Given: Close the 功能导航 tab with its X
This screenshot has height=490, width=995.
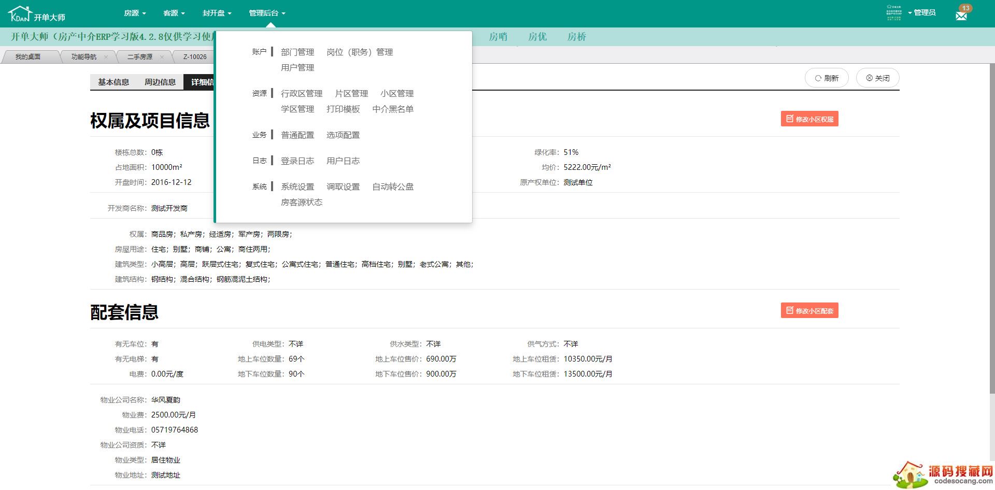Looking at the screenshot, I should pyautogui.click(x=106, y=57).
